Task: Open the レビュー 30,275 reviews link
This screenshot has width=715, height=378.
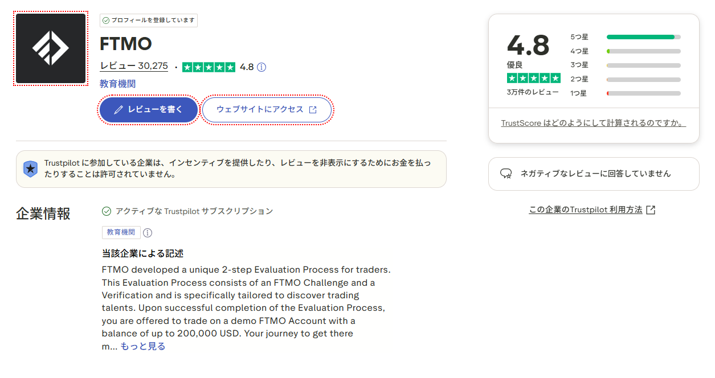Action: 134,66
